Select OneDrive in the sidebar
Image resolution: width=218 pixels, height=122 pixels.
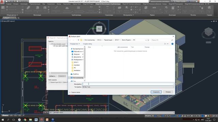(75, 74)
